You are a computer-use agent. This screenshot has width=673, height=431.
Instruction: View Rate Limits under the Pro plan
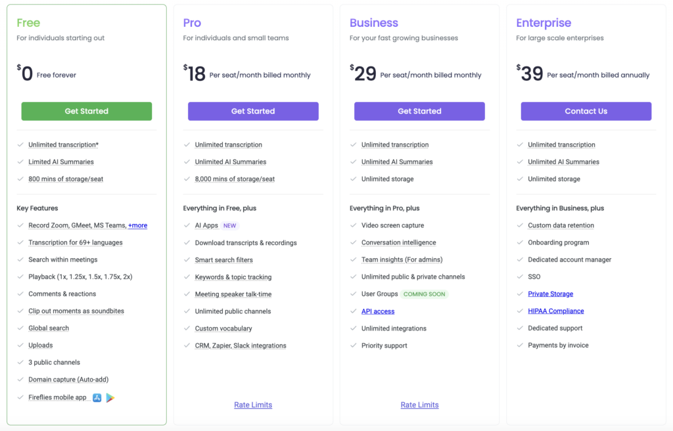[x=253, y=405]
